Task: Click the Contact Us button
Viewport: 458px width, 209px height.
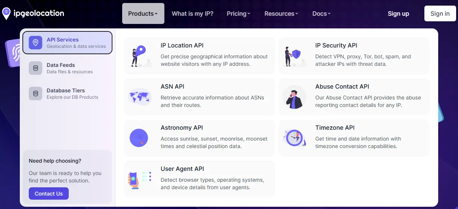Action: click(x=49, y=194)
